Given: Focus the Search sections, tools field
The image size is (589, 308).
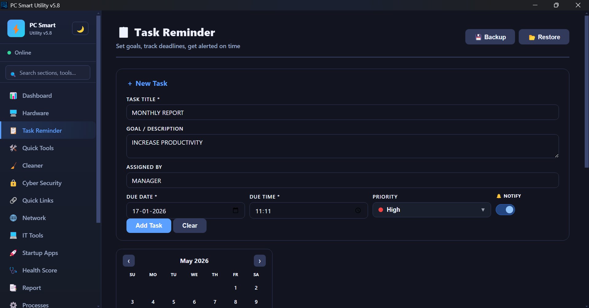Looking at the screenshot, I should [x=48, y=73].
